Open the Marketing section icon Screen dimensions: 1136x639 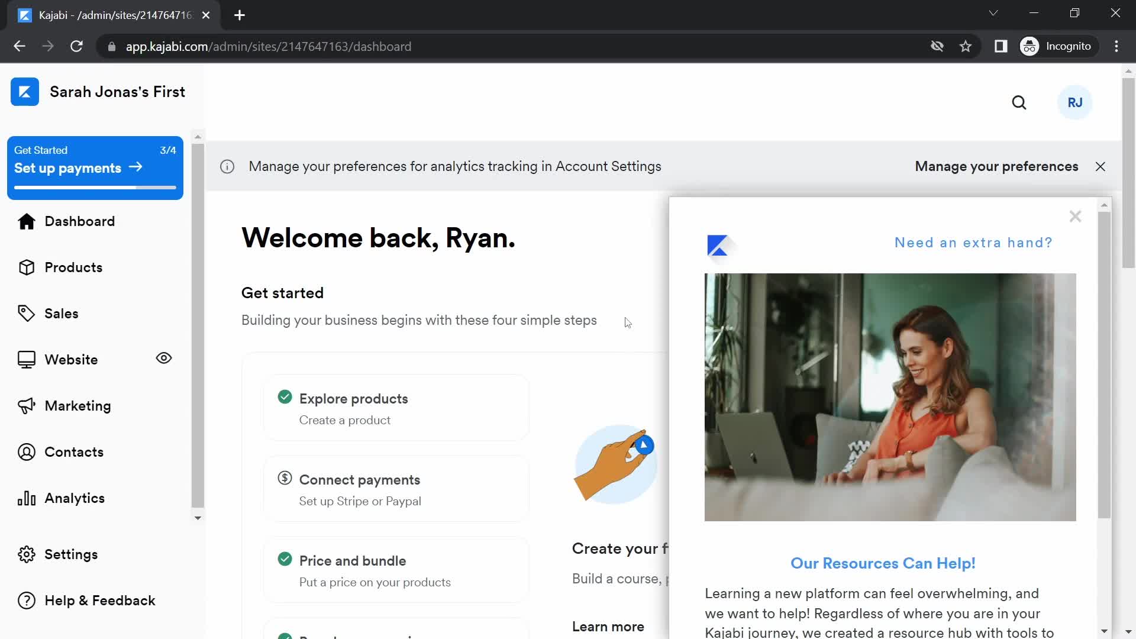pos(27,406)
